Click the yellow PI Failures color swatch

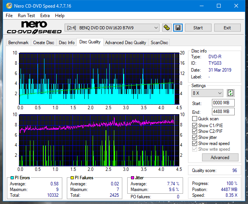tap(72, 178)
